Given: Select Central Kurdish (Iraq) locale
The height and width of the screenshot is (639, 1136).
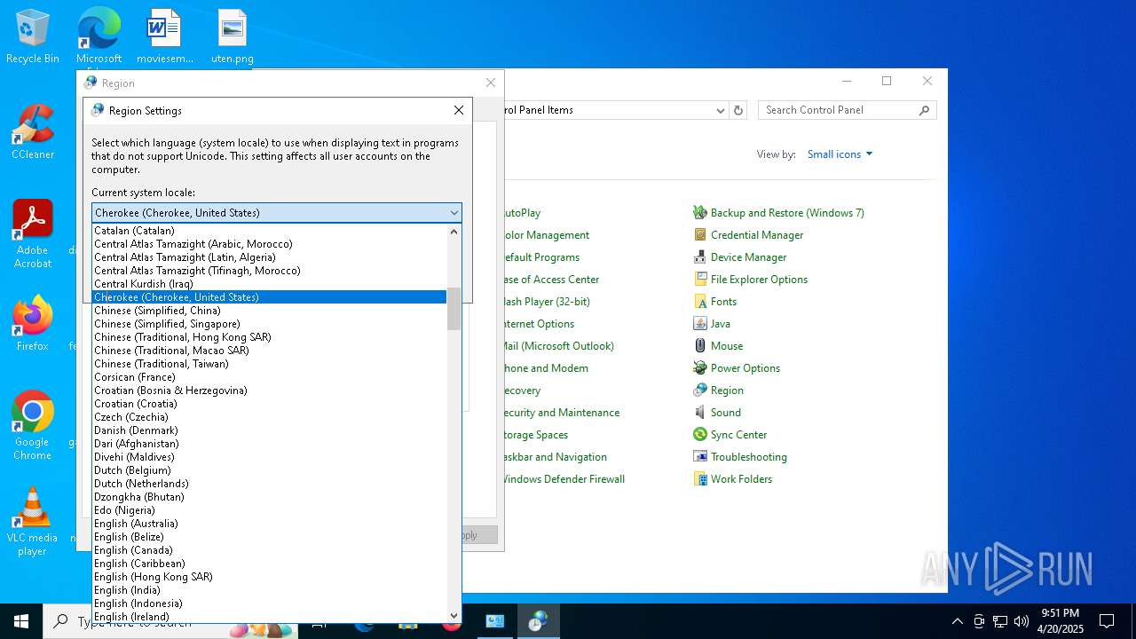Looking at the screenshot, I should pos(270,284).
